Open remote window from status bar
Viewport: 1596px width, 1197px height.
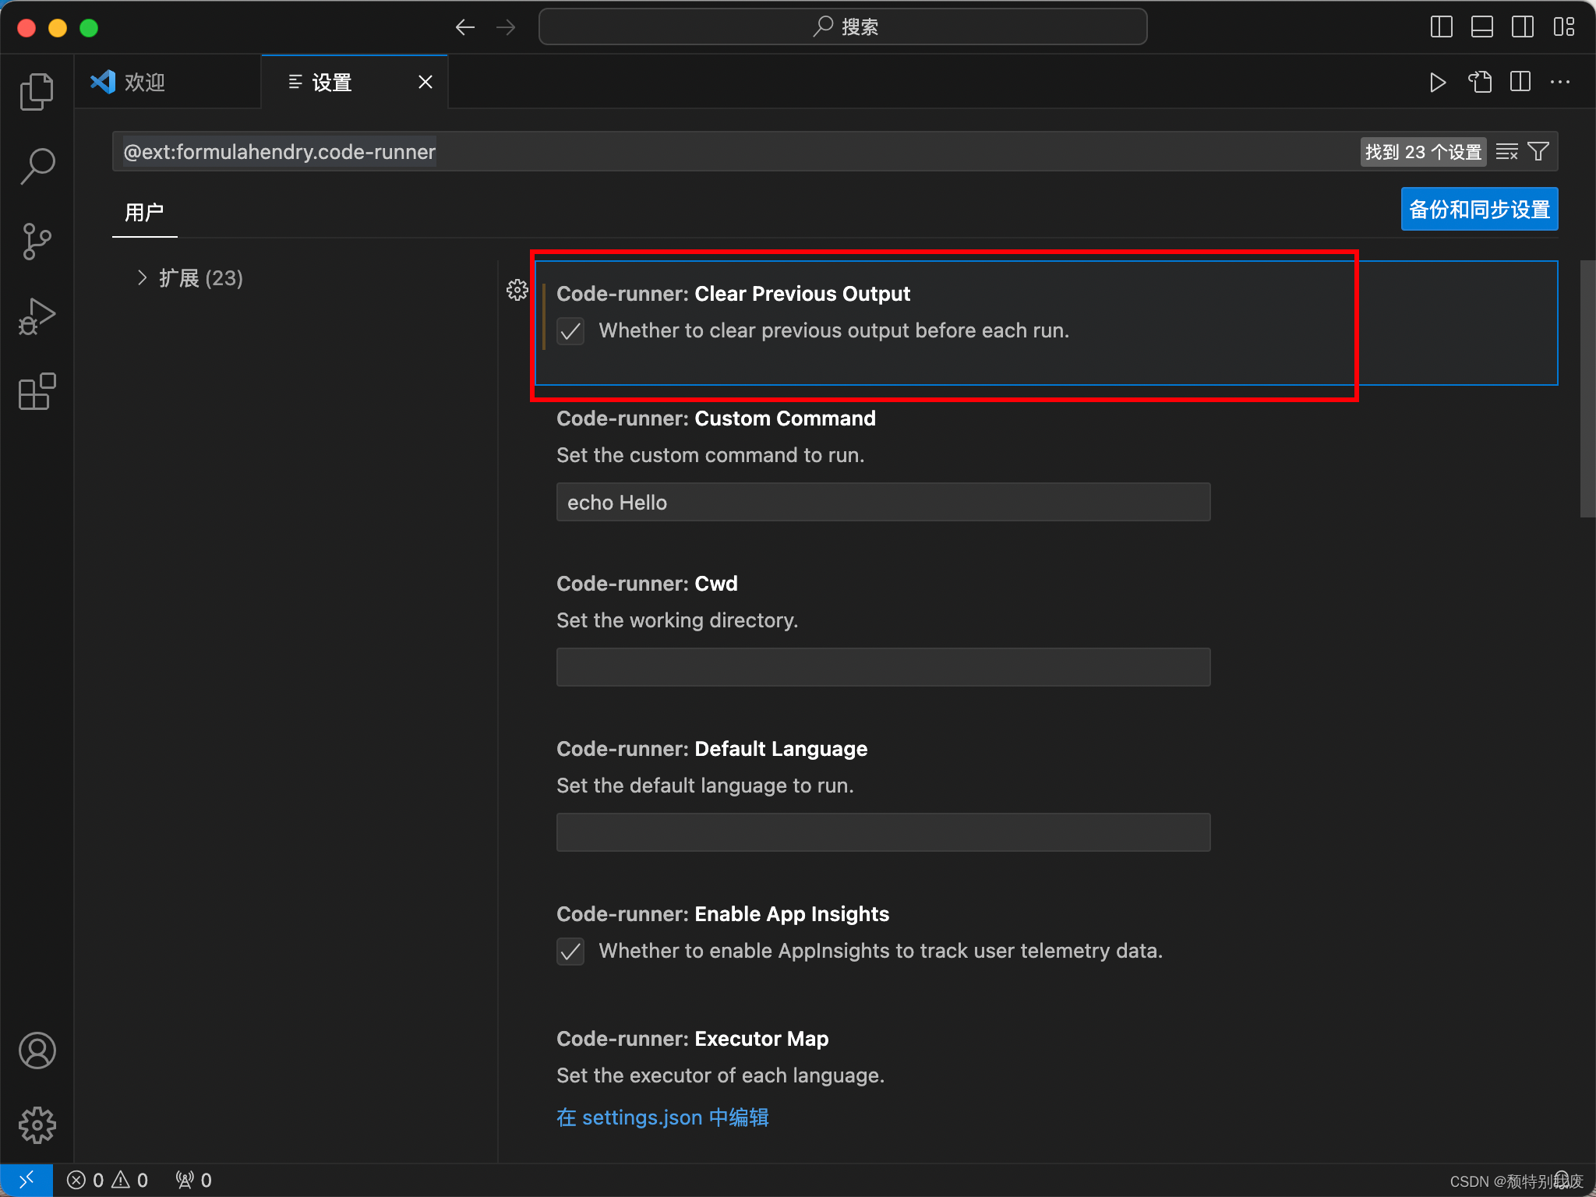[26, 1180]
